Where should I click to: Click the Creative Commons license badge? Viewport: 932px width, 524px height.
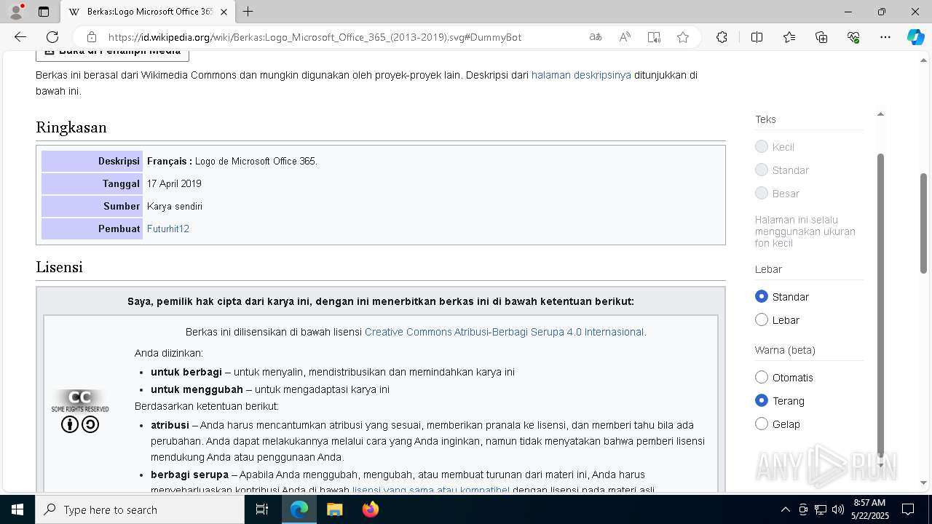point(80,411)
